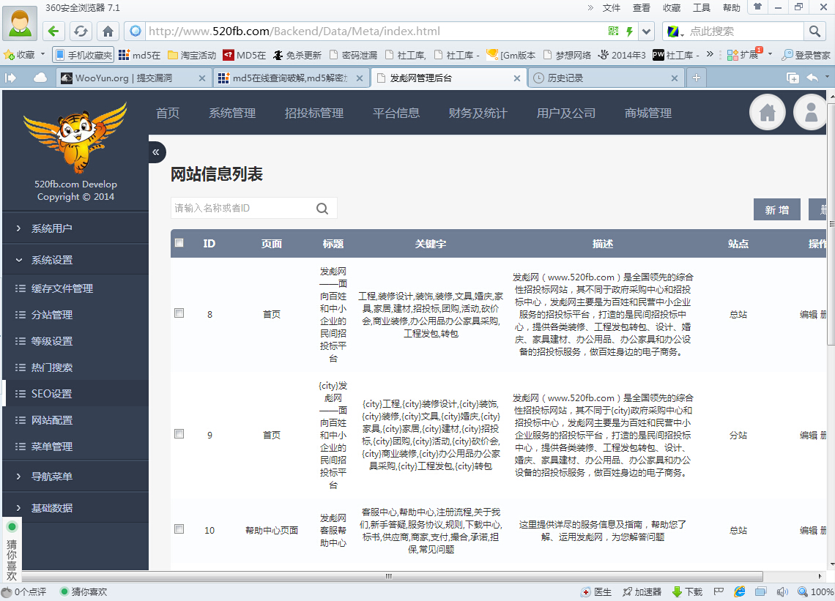Image resolution: width=835 pixels, height=601 pixels.
Task: Switch to the WooYun.org browser tab
Action: click(x=133, y=78)
